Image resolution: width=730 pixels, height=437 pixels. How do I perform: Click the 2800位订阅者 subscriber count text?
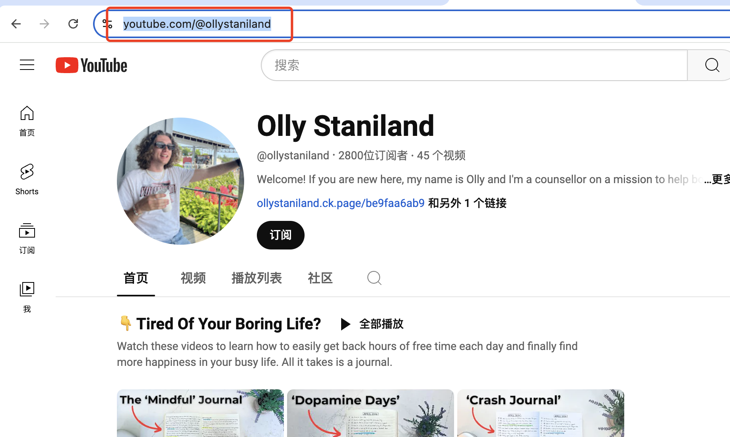click(373, 155)
